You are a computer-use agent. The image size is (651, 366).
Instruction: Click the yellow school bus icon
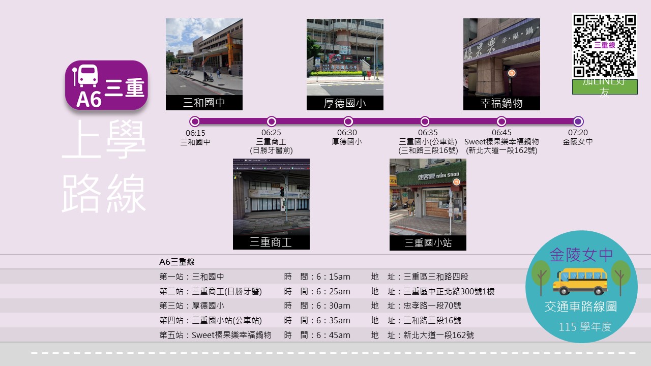(580, 281)
